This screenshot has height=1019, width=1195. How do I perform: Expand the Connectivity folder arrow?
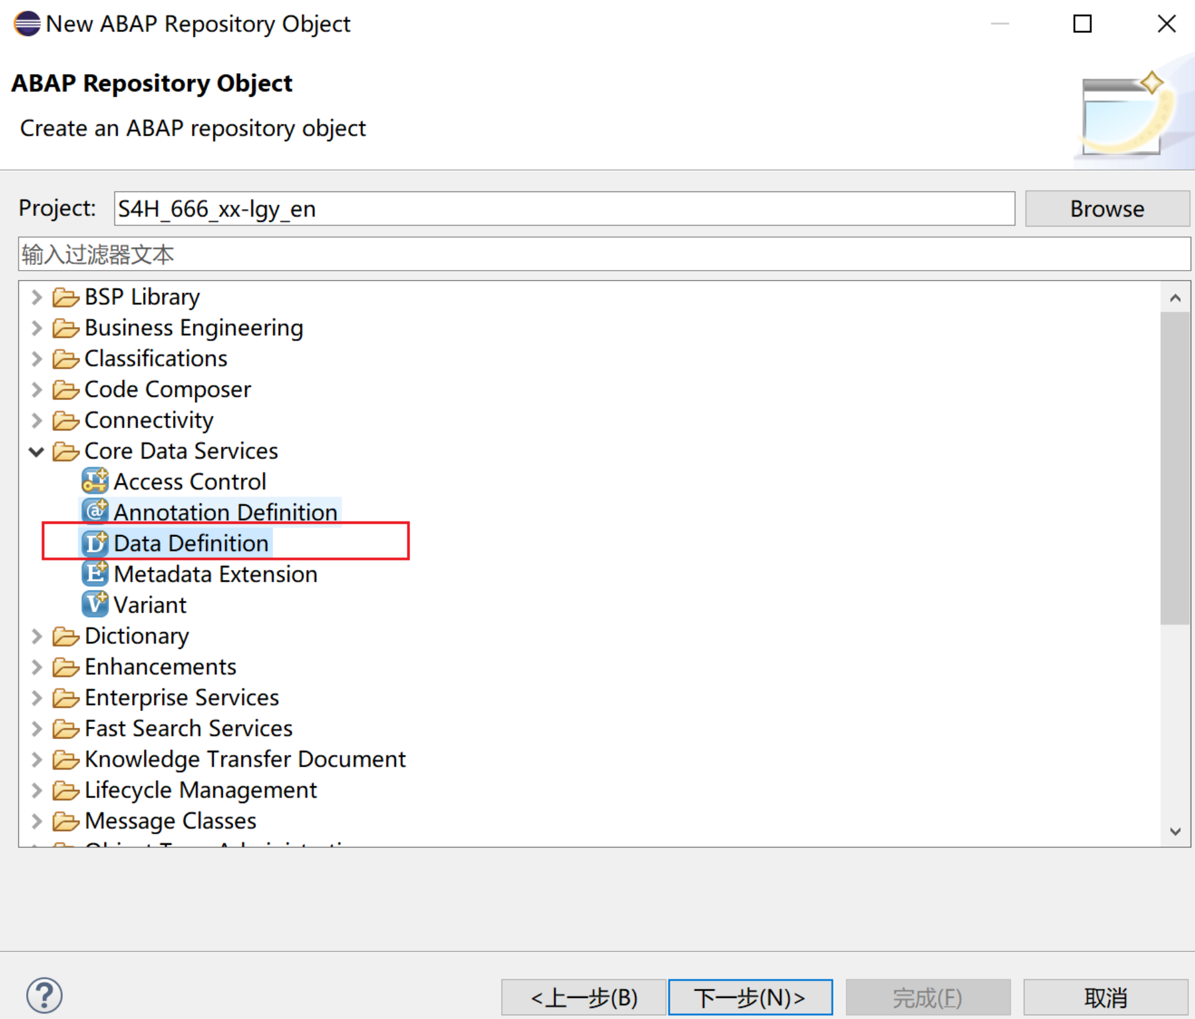click(36, 421)
